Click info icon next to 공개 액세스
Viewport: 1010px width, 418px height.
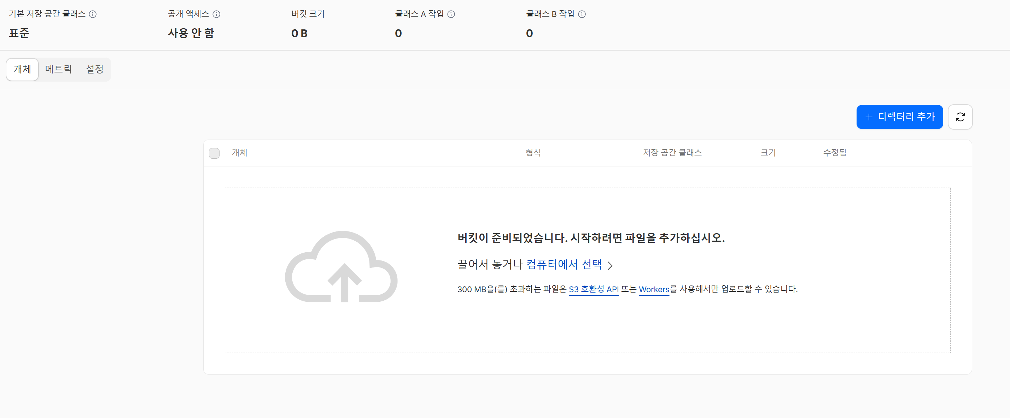coord(216,14)
